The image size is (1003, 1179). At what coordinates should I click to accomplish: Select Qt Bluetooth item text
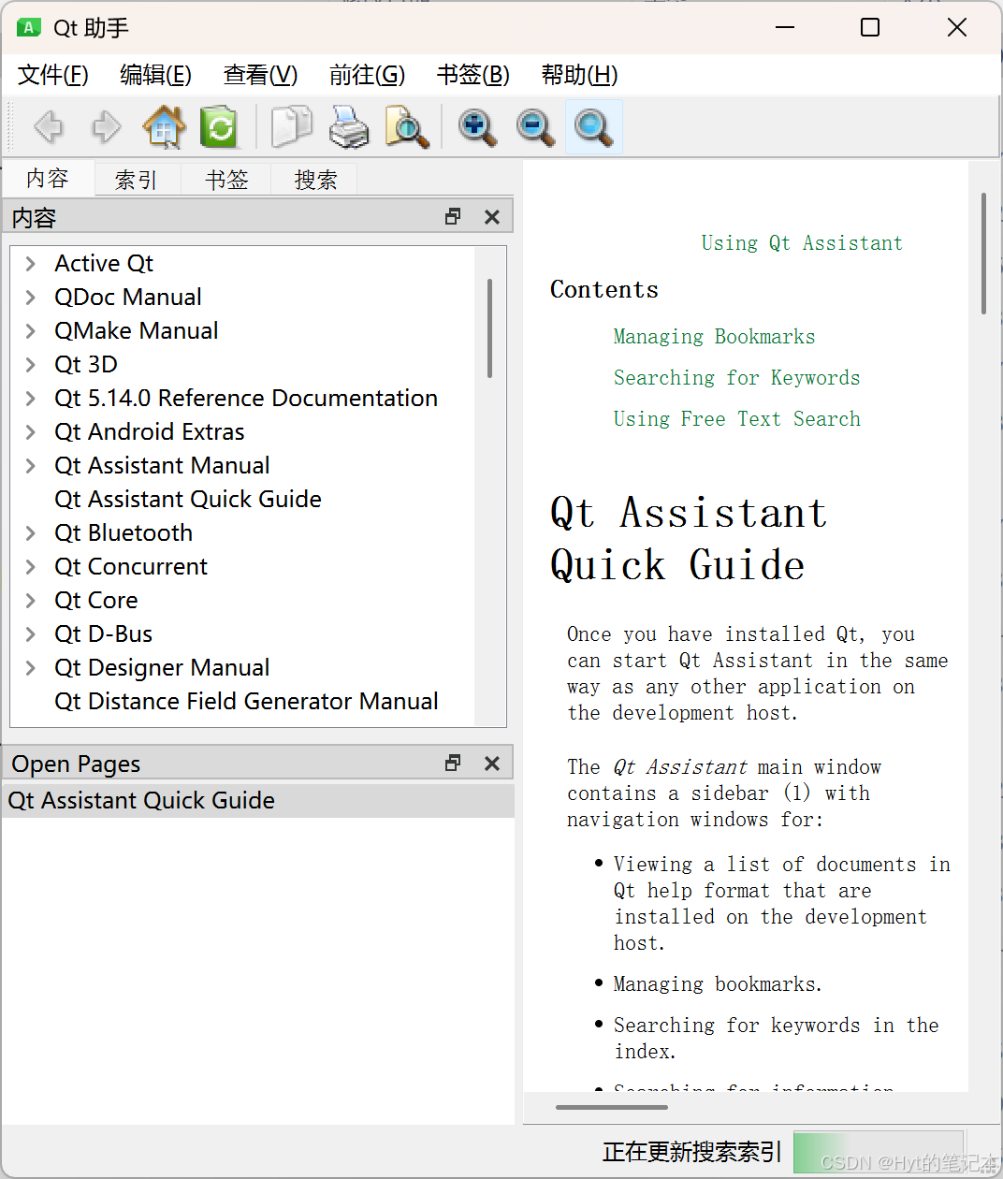[124, 533]
